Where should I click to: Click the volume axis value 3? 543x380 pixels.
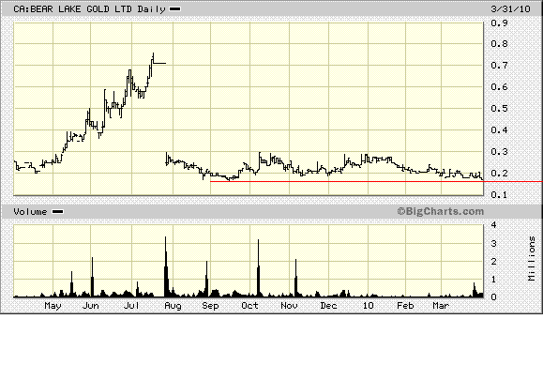494,244
